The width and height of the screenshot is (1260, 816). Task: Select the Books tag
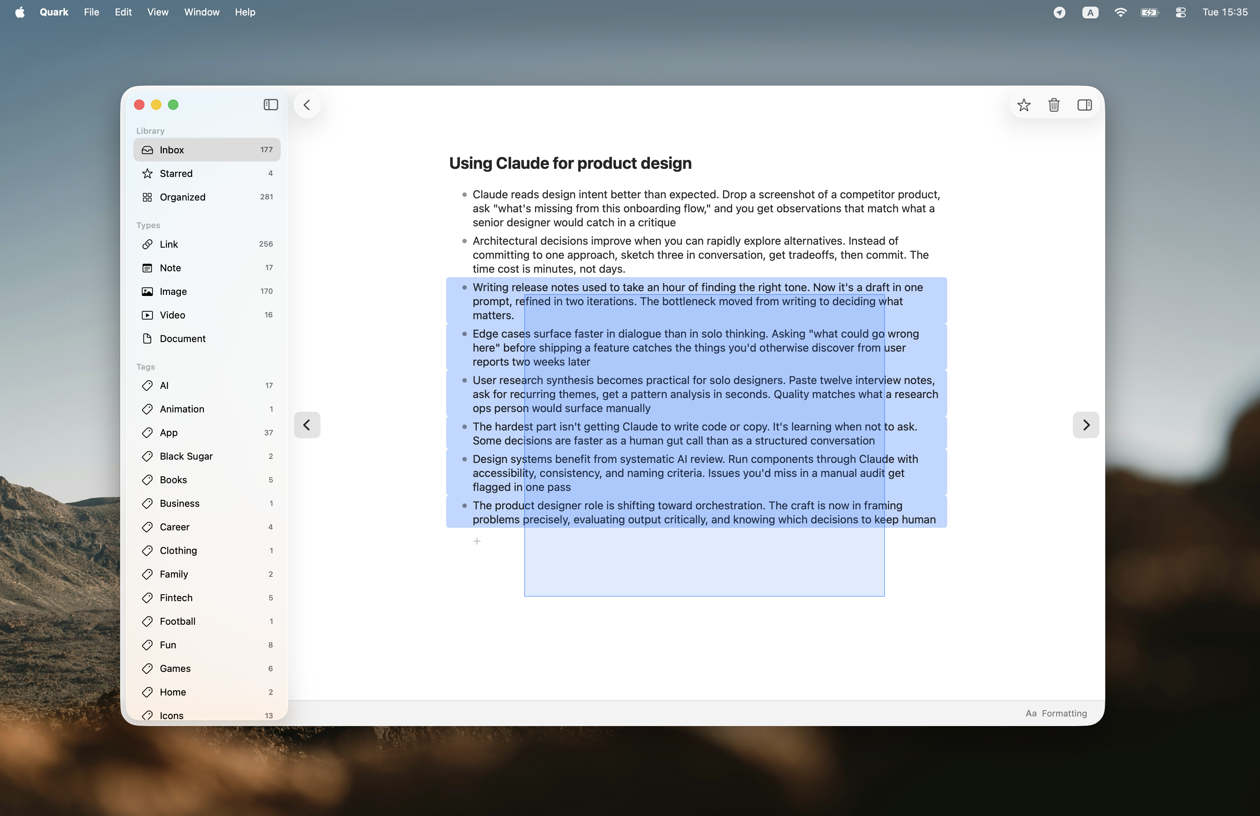(x=207, y=480)
